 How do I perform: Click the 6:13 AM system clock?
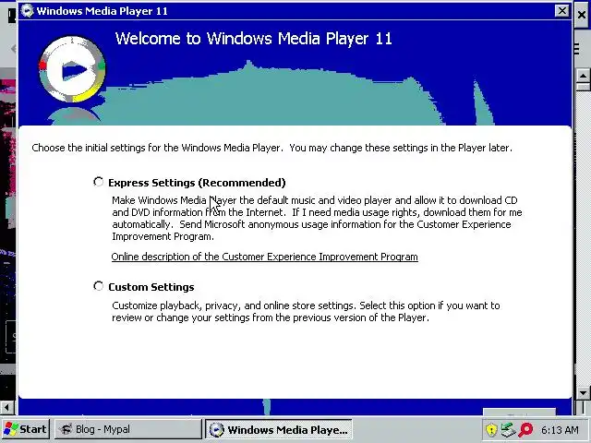point(560,430)
